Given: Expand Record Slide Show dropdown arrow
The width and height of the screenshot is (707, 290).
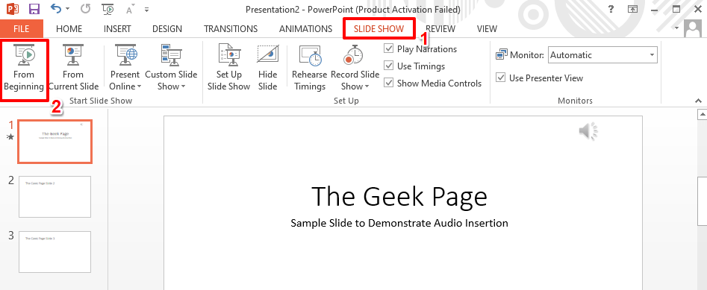Looking at the screenshot, I should (367, 87).
